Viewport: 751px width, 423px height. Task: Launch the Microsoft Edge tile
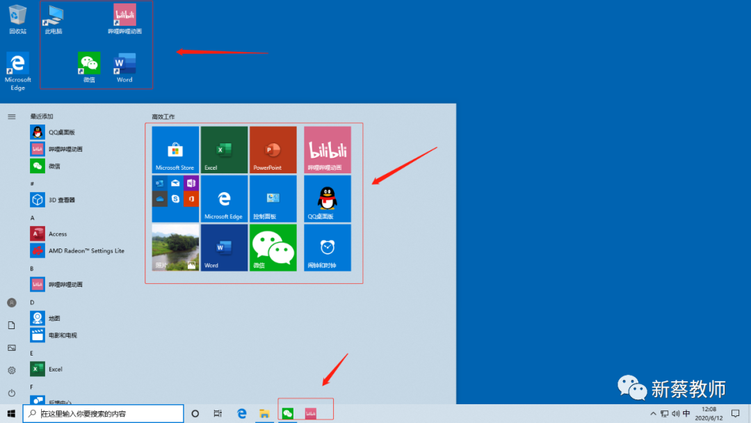[x=224, y=198]
